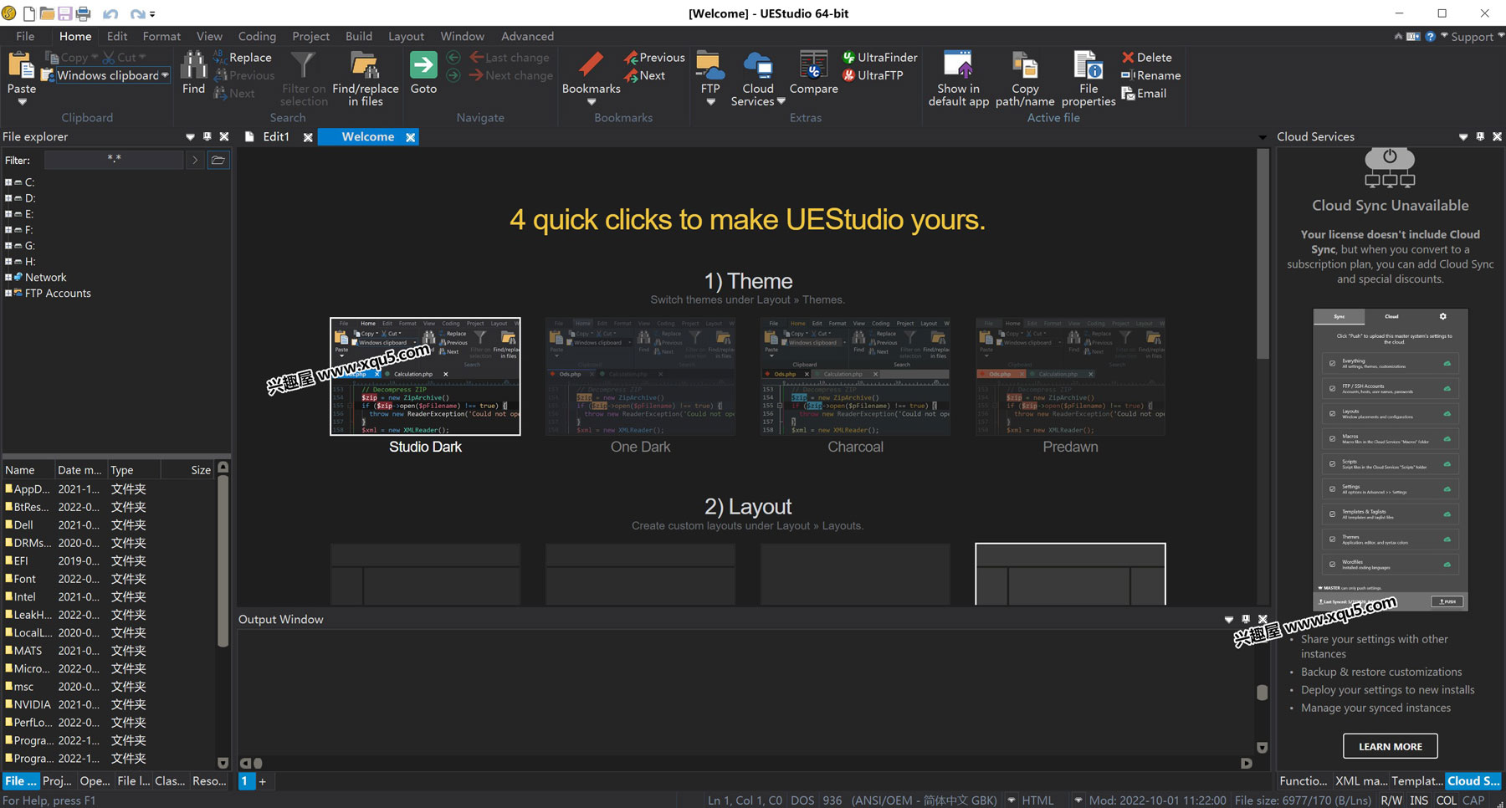Launch UltraFTP
The width and height of the screenshot is (1506, 808).
[873, 75]
